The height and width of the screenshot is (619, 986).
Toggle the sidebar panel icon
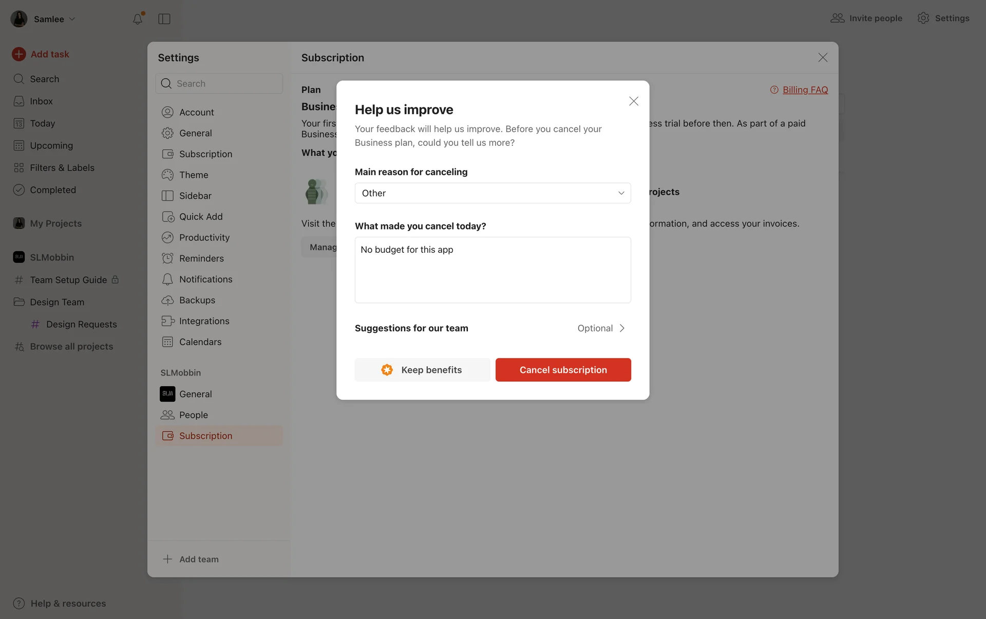point(164,19)
